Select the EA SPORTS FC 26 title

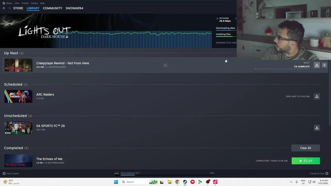pos(51,126)
